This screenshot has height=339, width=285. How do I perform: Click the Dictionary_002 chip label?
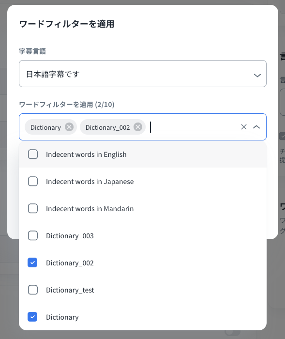point(107,127)
